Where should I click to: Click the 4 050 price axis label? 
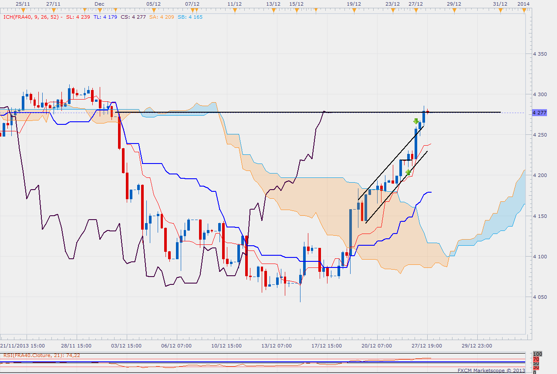click(540, 297)
